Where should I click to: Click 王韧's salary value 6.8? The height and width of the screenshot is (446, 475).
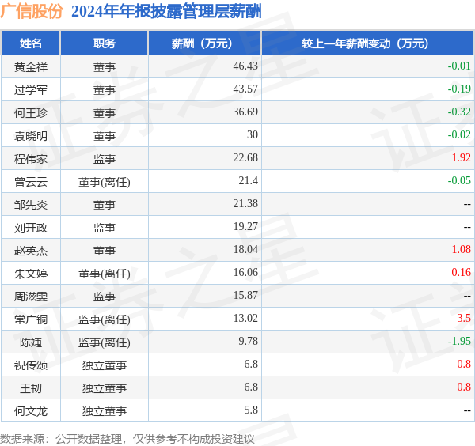[x=251, y=387]
